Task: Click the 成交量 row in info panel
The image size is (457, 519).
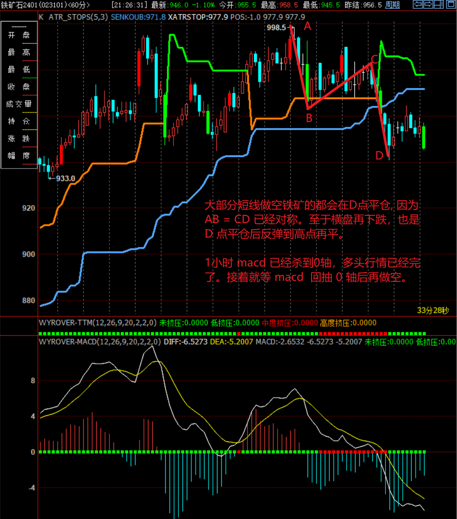Action: click(x=19, y=104)
